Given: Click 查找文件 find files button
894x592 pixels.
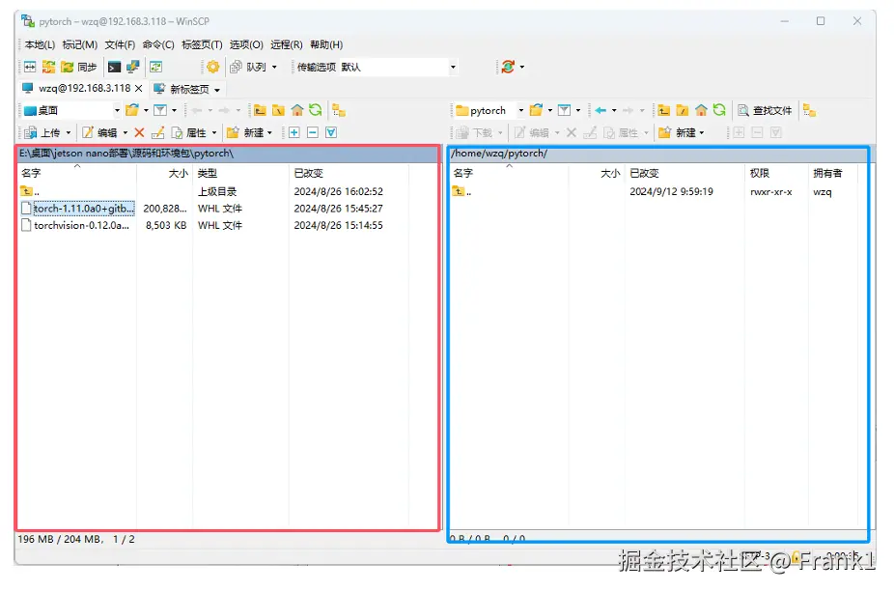Looking at the screenshot, I should pos(765,110).
